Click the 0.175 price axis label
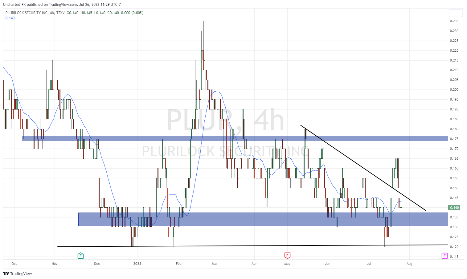This screenshot has width=467, height=279. click(454, 139)
